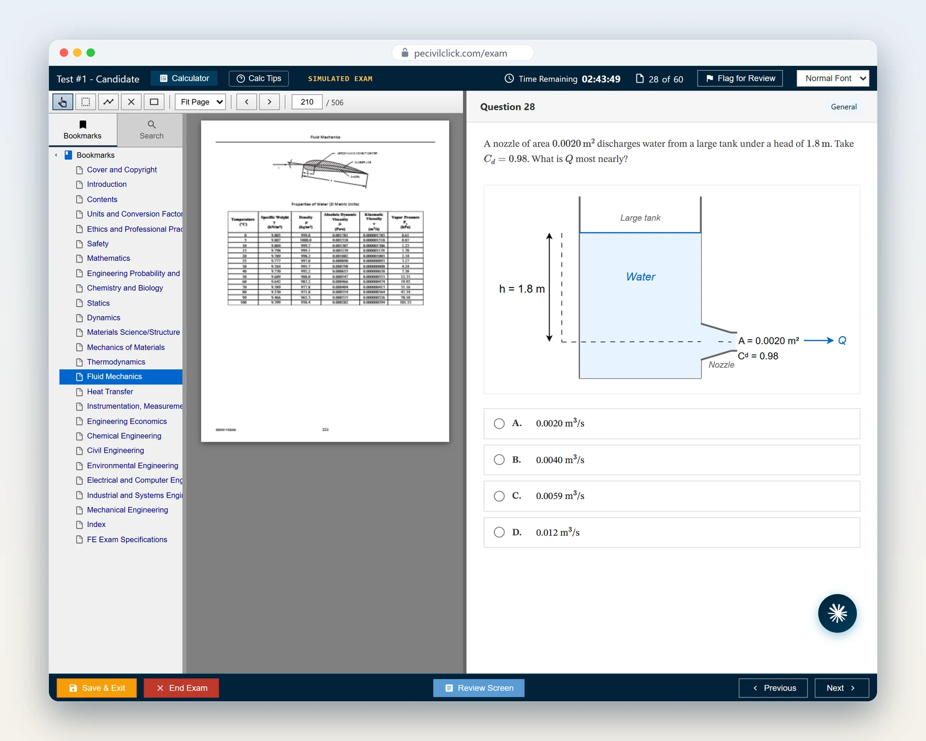This screenshot has width=926, height=741.
Task: Switch to the Bookmarks tab
Action: [x=82, y=130]
